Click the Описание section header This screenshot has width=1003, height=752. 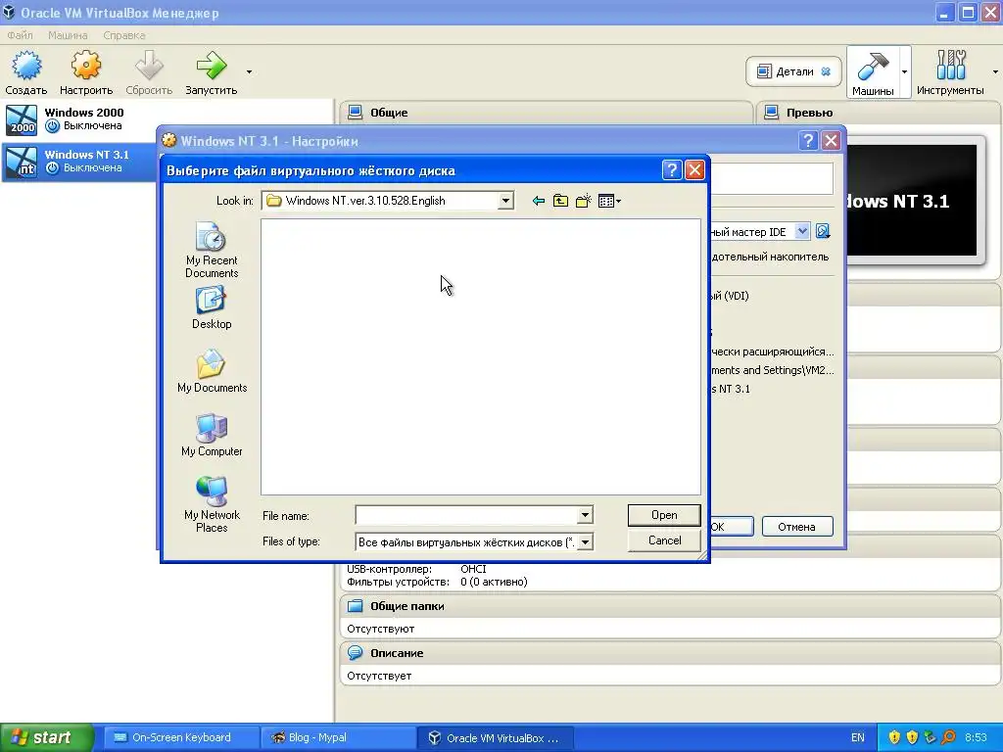tap(670, 653)
